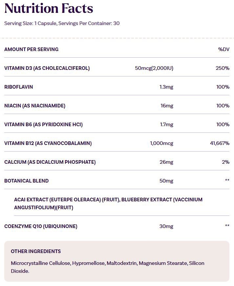Select the serving size text line
234x286 pixels.
pyautogui.click(x=62, y=23)
